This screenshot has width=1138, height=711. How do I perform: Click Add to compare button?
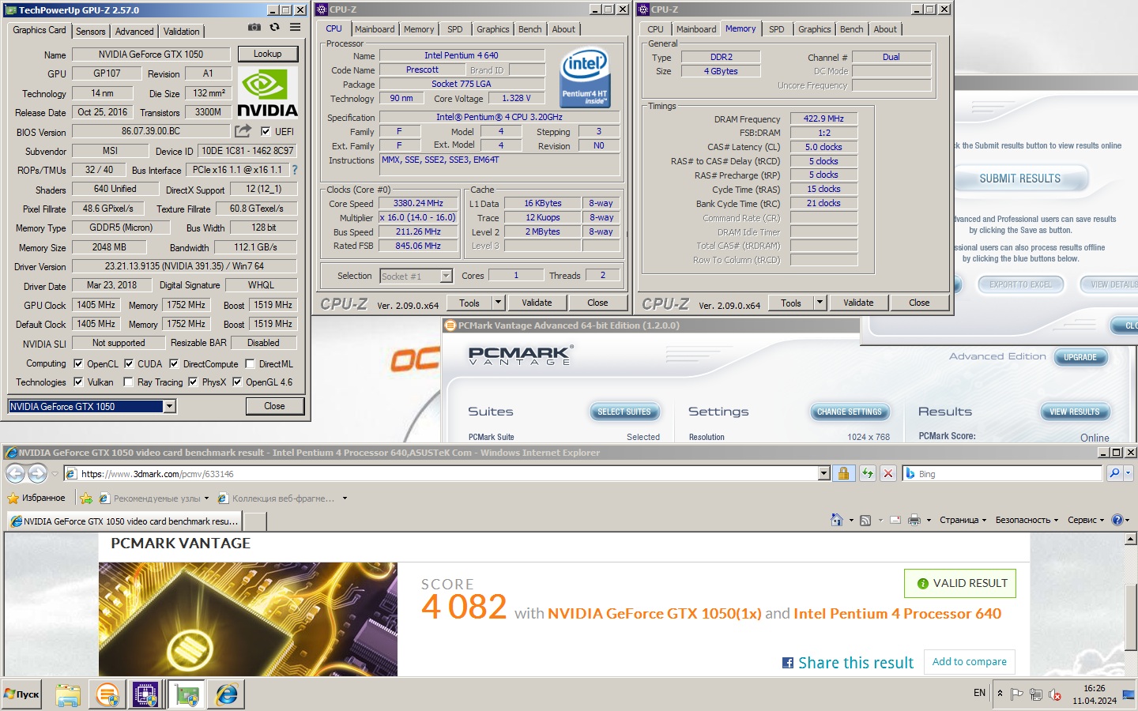970,662
